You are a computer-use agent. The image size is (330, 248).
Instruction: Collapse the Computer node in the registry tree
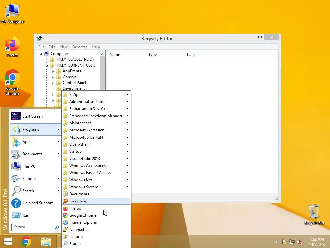point(41,54)
